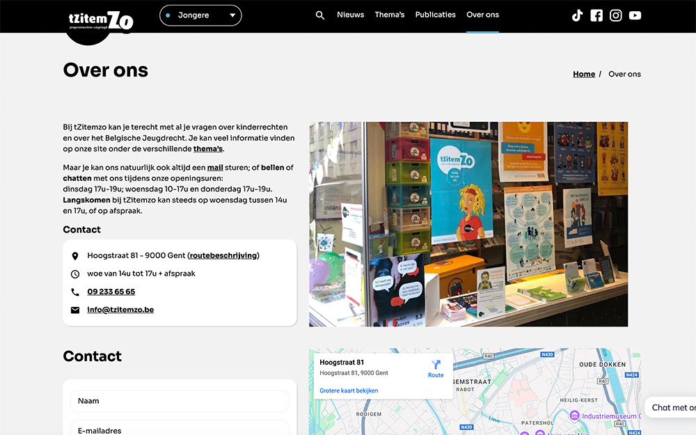The height and width of the screenshot is (435, 696).
Task: Open the tZitemzo YouTube channel
Action: [x=635, y=15]
